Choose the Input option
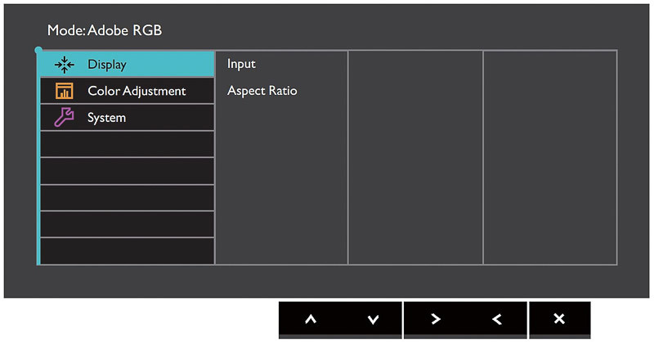The image size is (654, 342). coord(242,64)
